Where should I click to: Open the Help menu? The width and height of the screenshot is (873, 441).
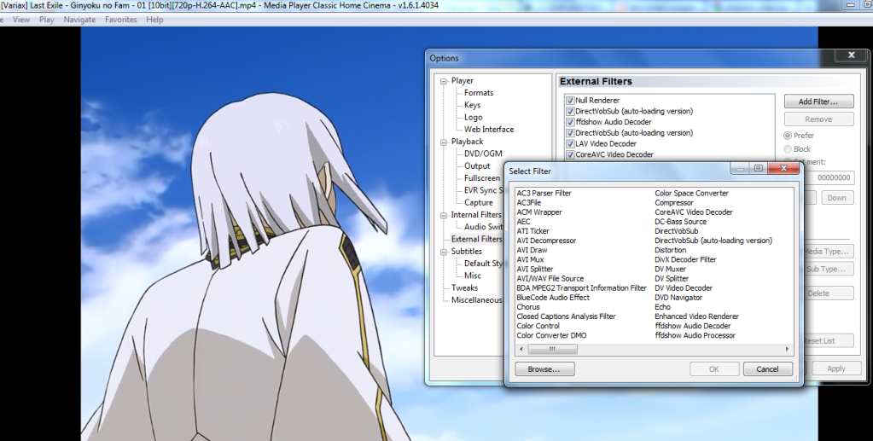[x=154, y=20]
